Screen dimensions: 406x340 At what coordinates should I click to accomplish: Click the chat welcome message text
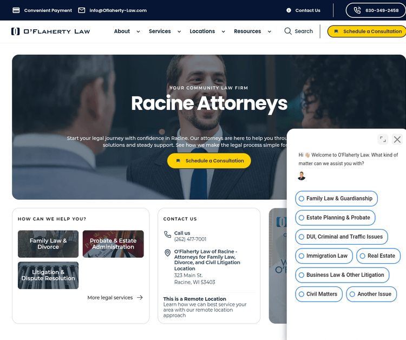(348, 159)
